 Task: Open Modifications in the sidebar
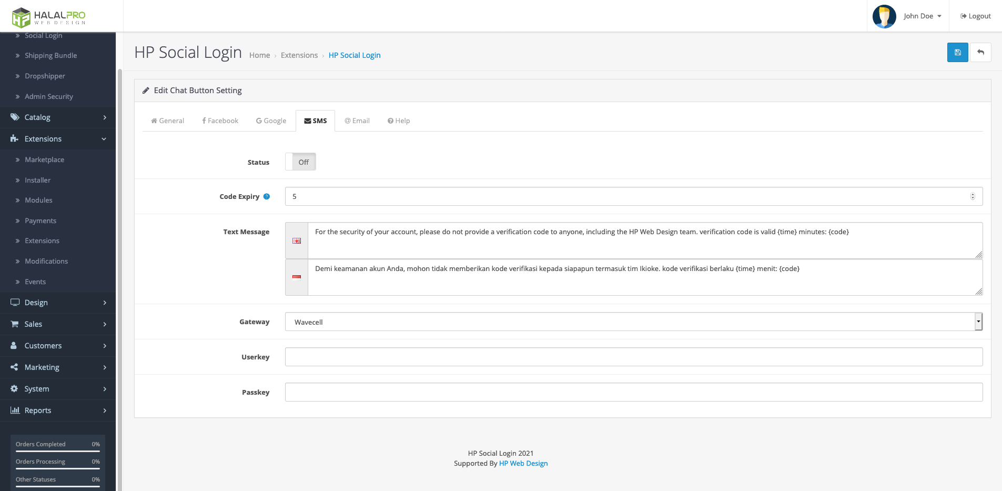(46, 262)
